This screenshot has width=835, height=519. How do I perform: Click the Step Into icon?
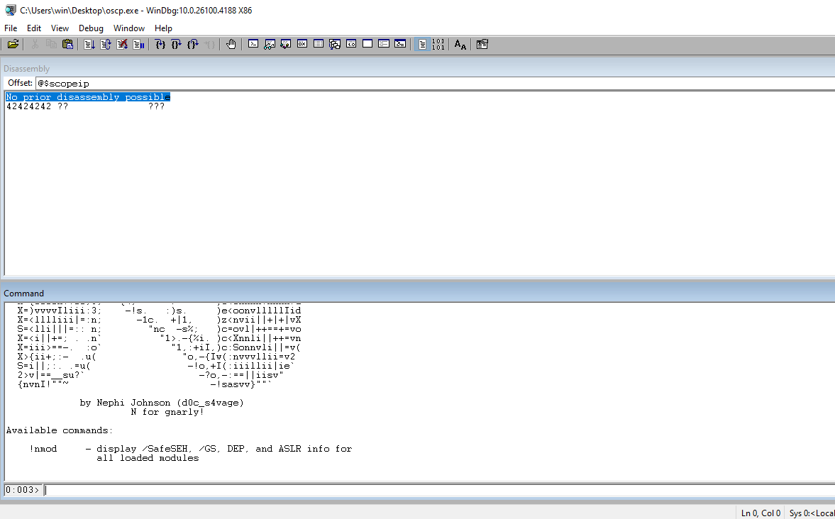coord(160,45)
